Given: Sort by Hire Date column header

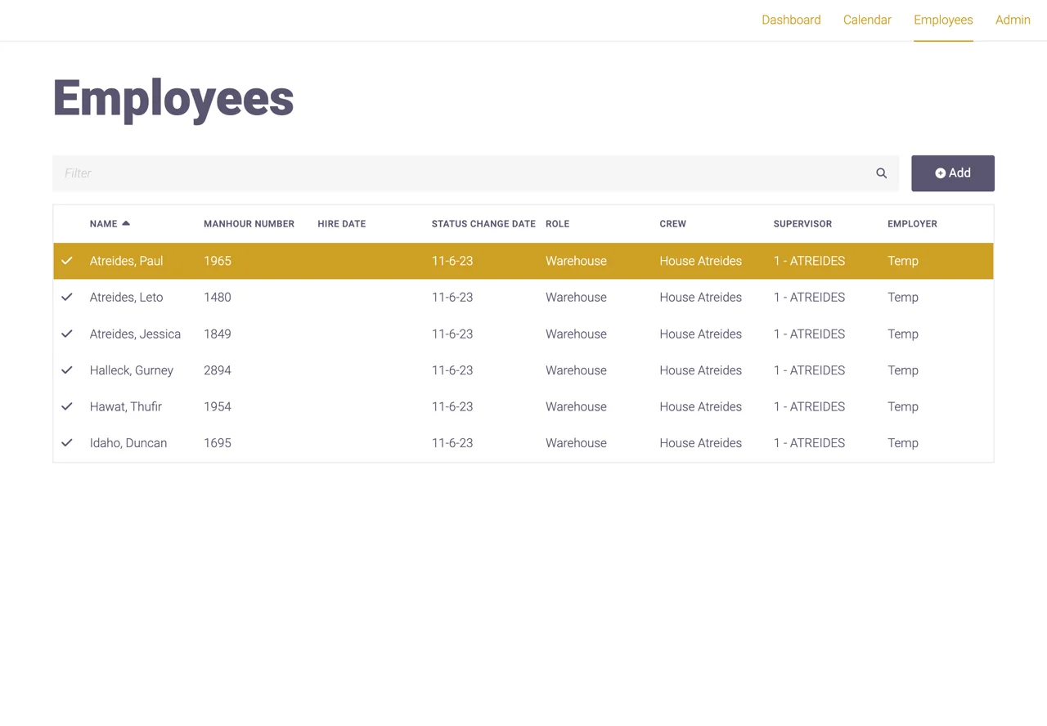Looking at the screenshot, I should click(x=341, y=223).
